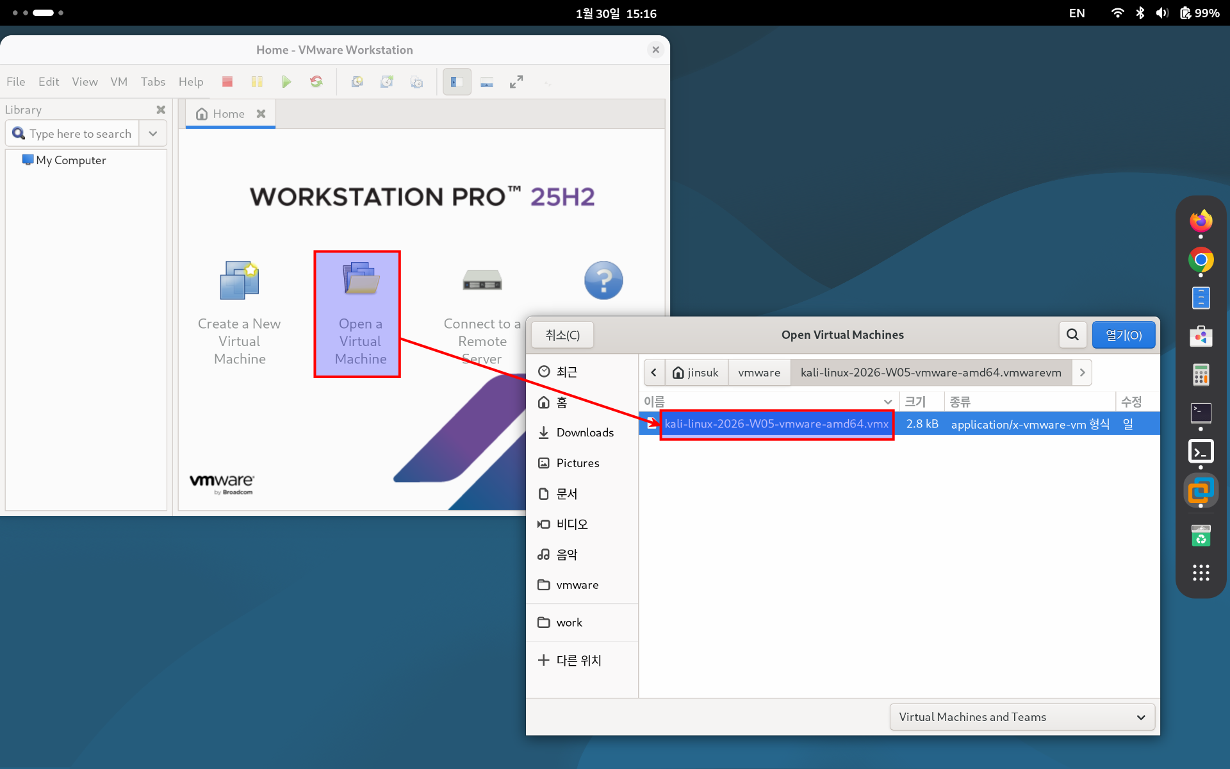Click the red Power Off toolbar icon
Viewport: 1230px width, 769px height.
(227, 81)
